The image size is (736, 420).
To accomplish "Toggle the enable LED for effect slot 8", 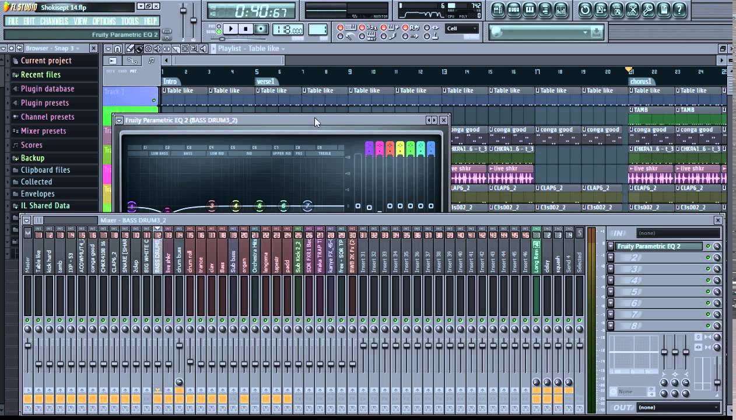I will 708,325.
